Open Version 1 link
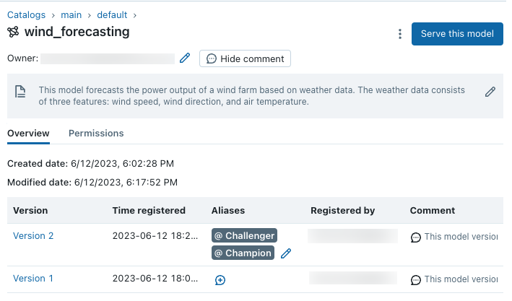 point(33,279)
